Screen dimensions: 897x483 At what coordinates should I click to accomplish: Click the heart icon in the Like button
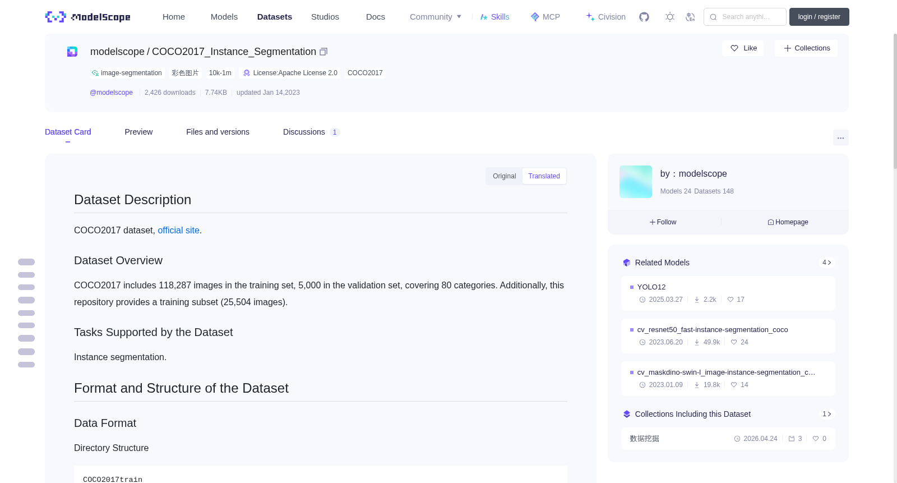(734, 48)
